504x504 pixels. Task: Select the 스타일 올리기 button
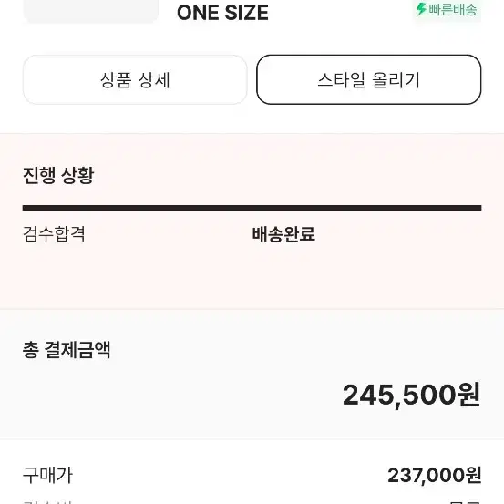369,79
